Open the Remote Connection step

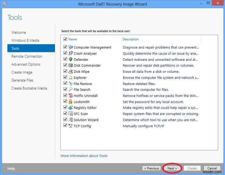point(27,57)
